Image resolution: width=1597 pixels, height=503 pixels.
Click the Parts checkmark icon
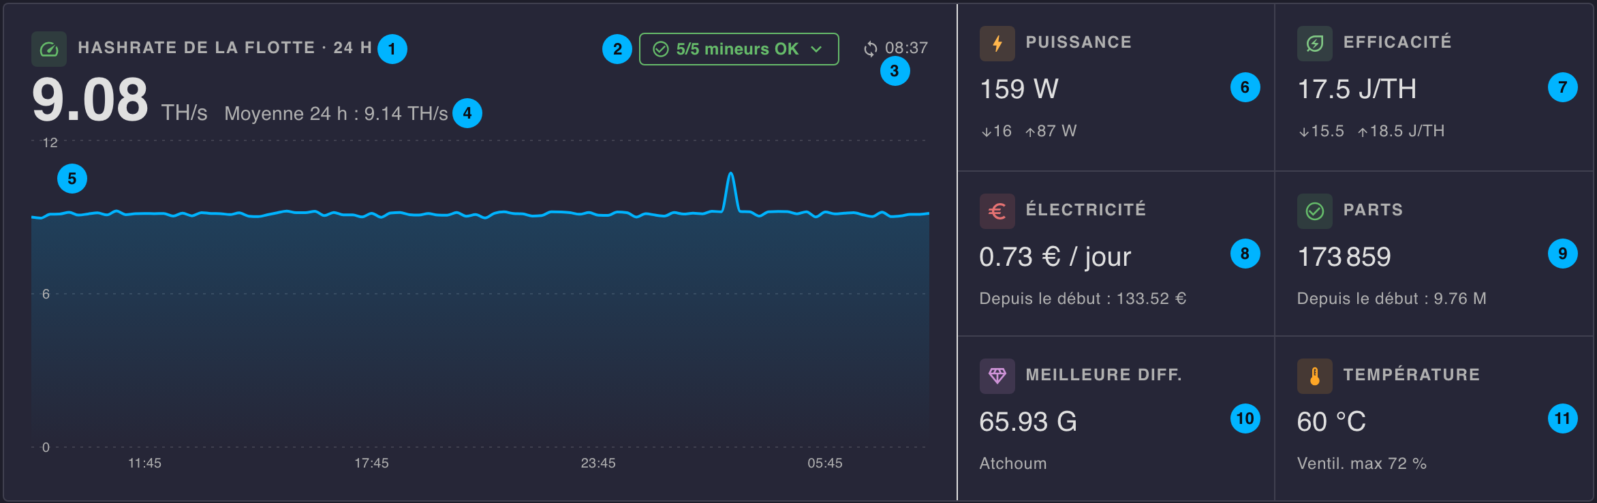(1315, 211)
